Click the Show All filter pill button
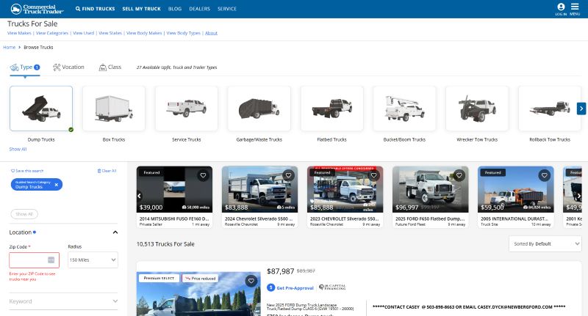The height and width of the screenshot is (316, 588). 24,214
